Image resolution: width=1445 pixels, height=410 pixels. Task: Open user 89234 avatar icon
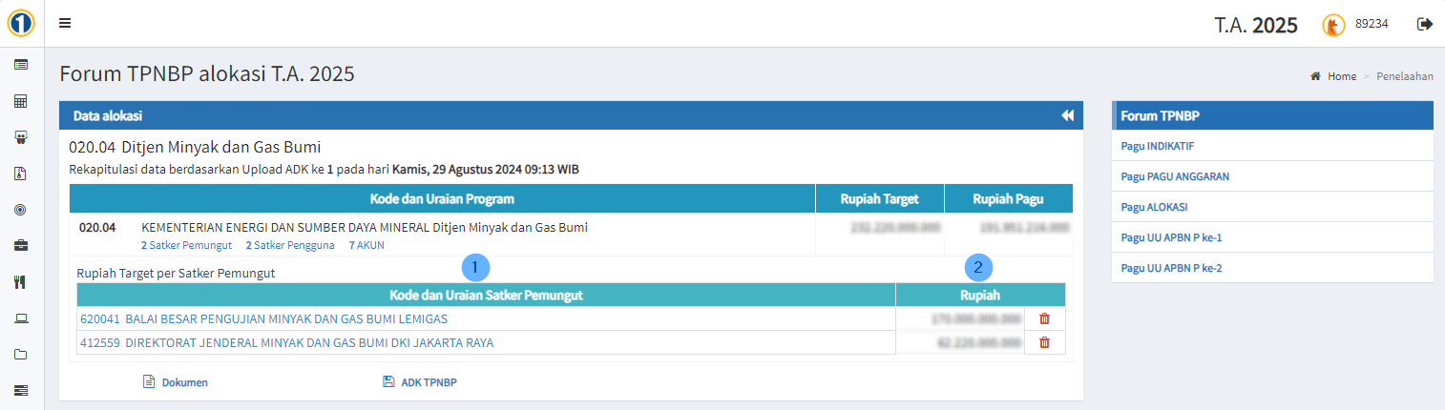[1333, 26]
